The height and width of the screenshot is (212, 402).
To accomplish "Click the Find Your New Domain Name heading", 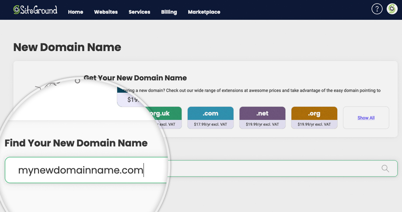I will [x=76, y=143].
